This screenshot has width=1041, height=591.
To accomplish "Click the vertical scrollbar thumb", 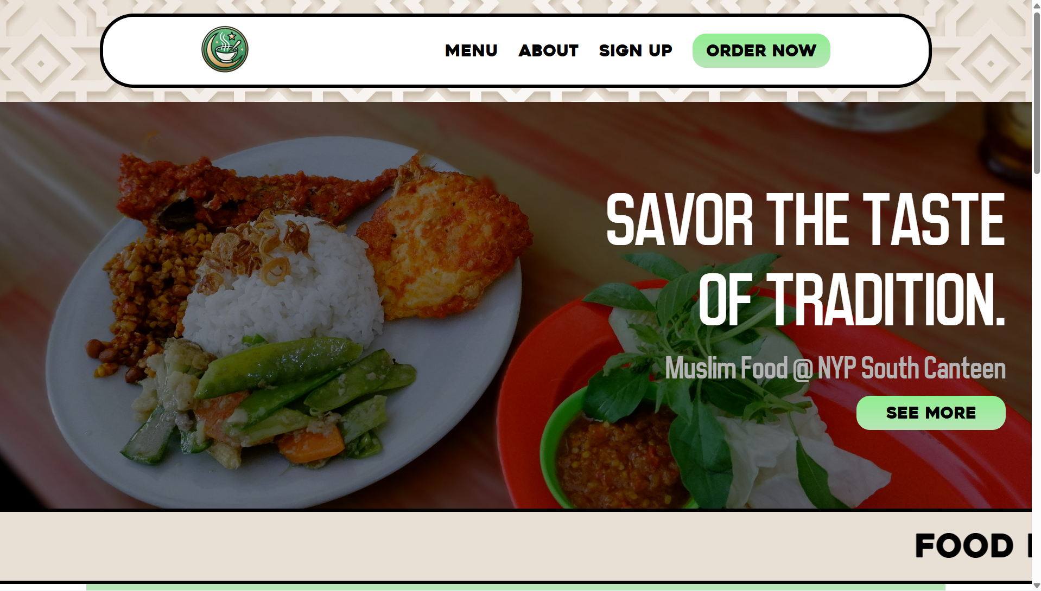I will (x=1036, y=92).
